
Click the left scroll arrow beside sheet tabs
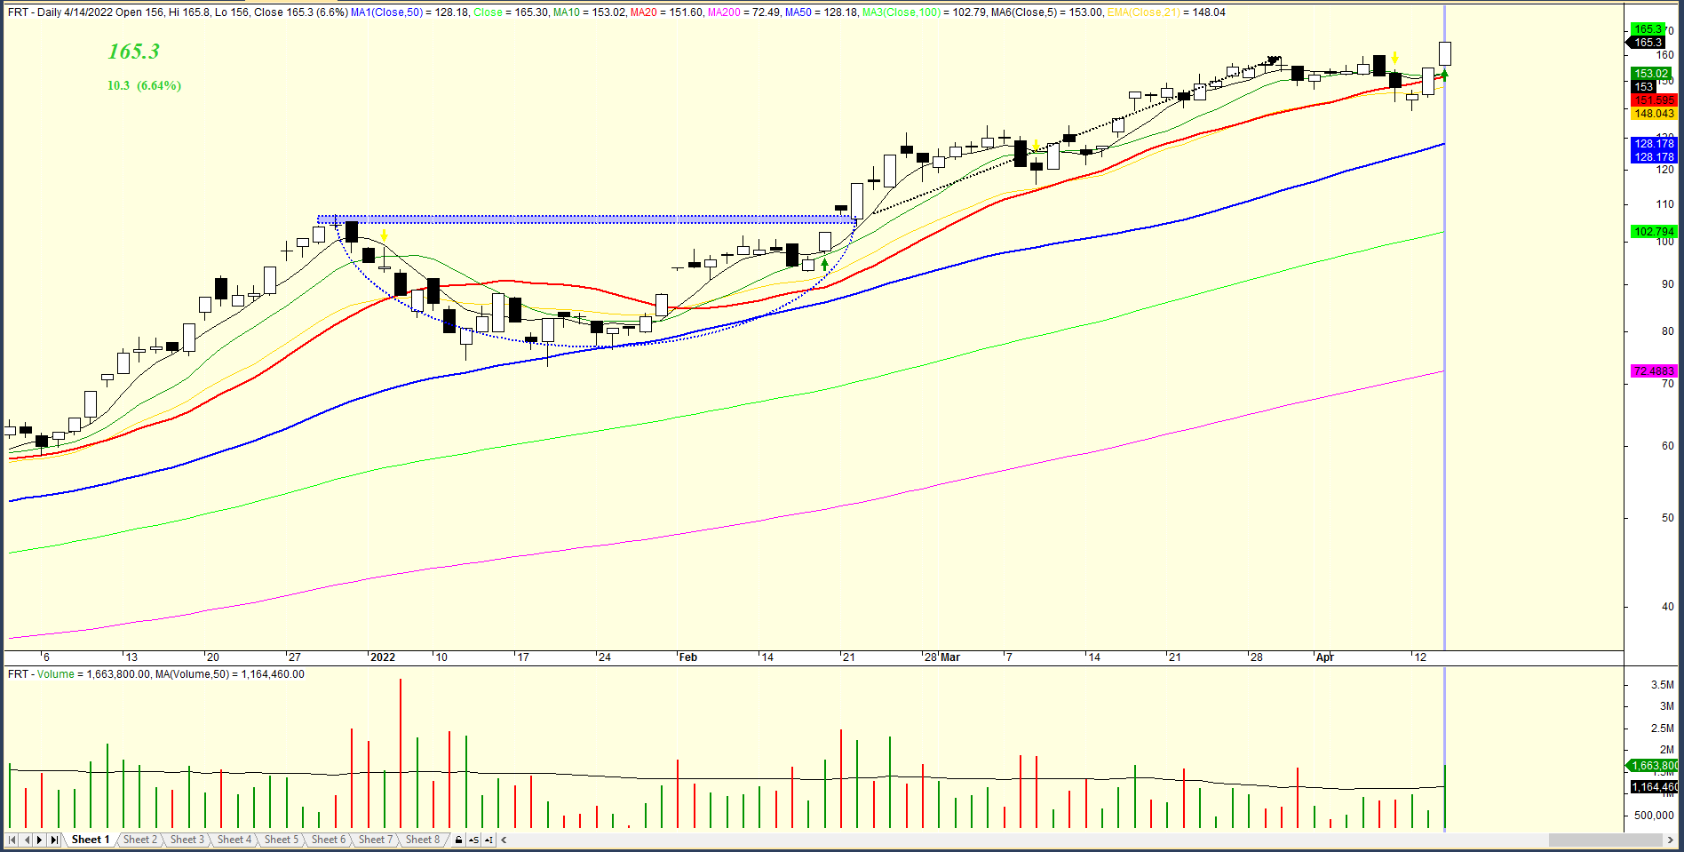pyautogui.click(x=504, y=840)
